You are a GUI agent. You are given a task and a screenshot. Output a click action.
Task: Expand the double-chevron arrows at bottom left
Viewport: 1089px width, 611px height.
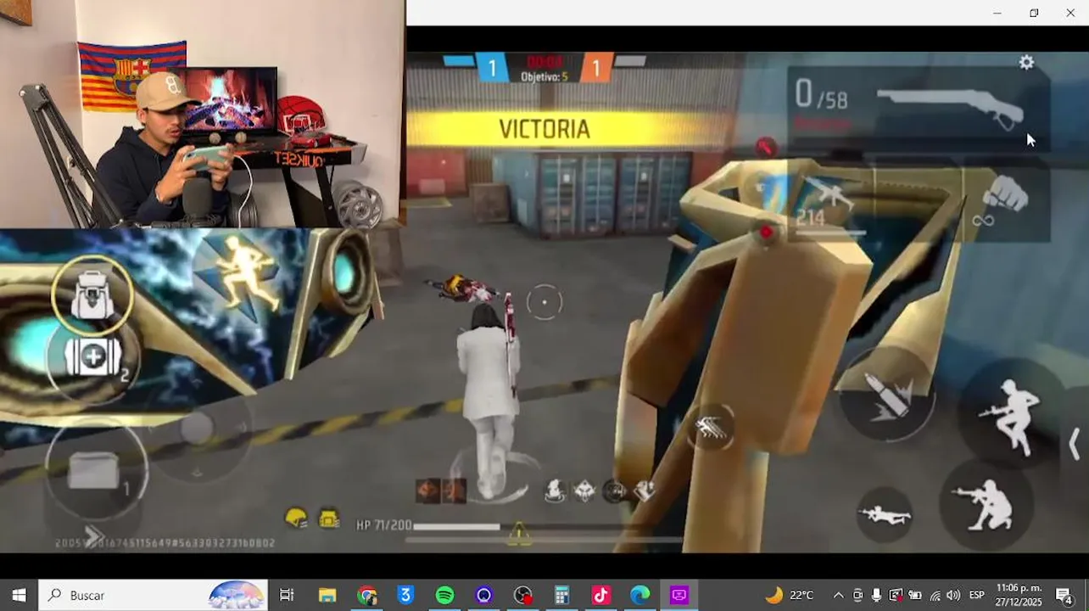tap(93, 535)
